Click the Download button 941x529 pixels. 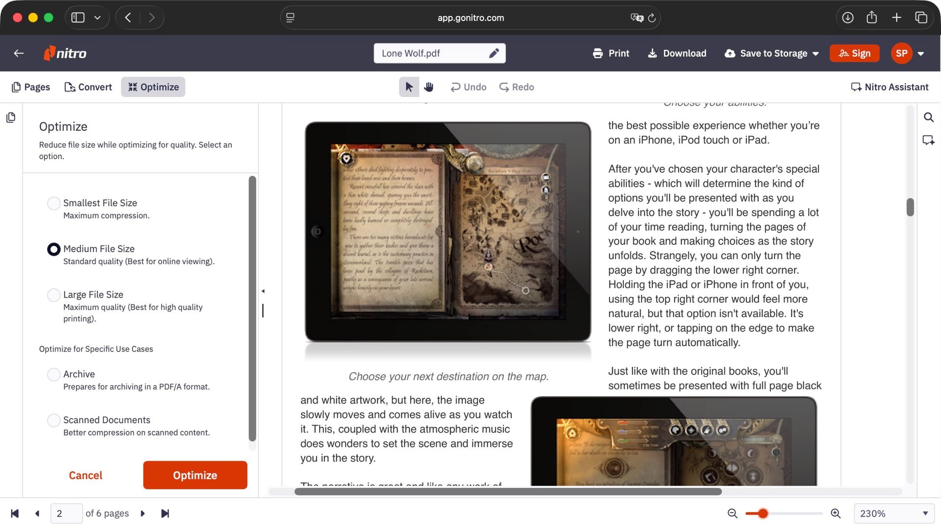[x=677, y=53]
